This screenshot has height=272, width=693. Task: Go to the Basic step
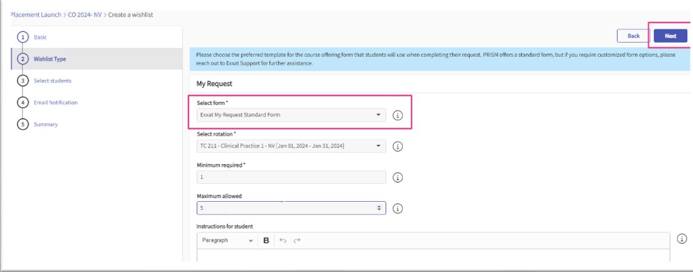point(40,37)
